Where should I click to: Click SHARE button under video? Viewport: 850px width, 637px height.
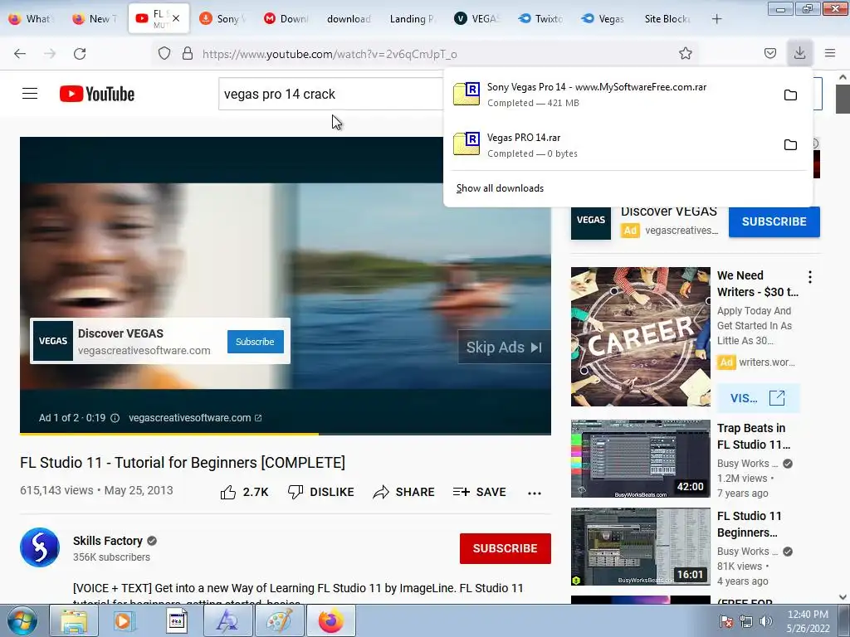[x=404, y=492]
